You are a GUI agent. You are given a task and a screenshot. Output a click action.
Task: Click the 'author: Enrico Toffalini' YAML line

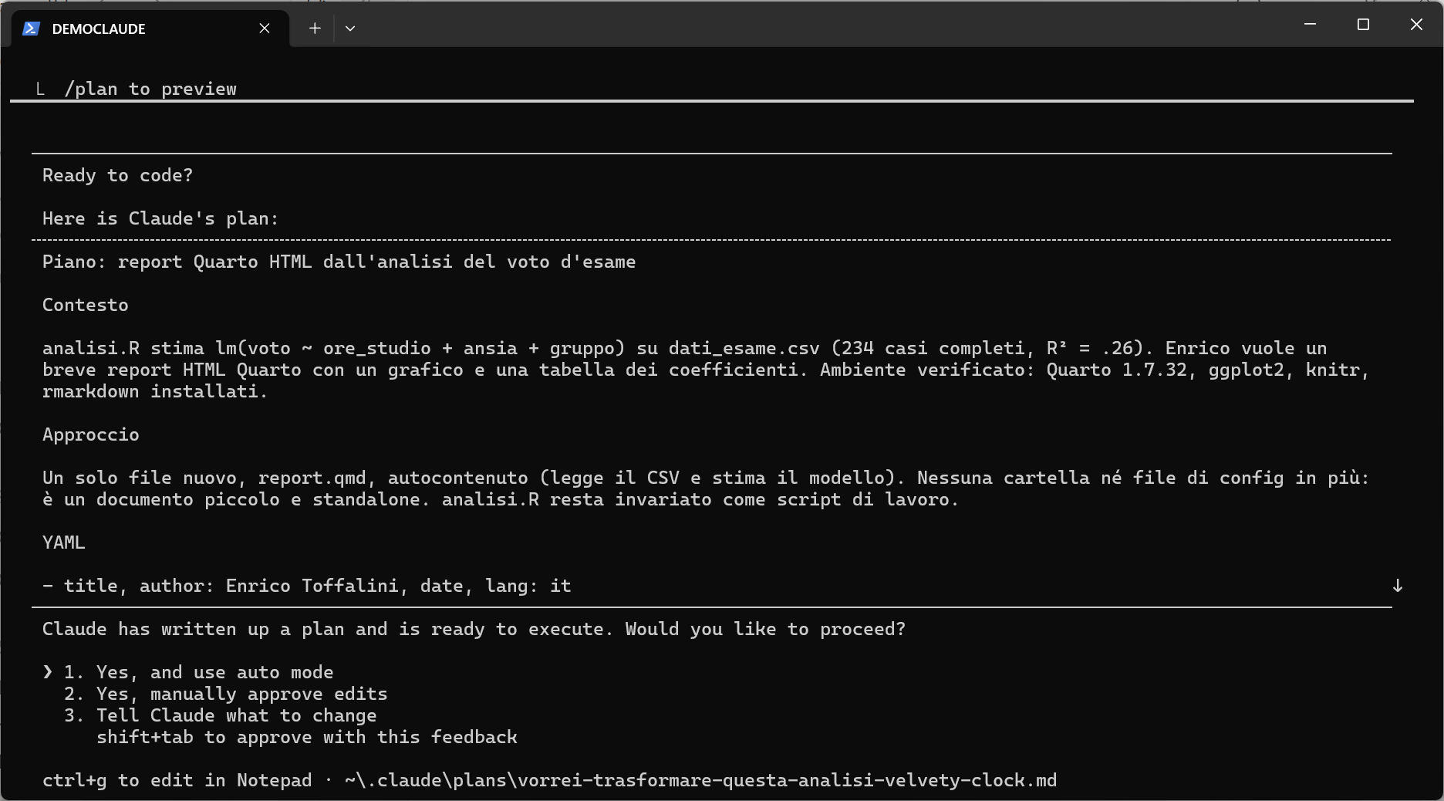pyautogui.click(x=307, y=586)
